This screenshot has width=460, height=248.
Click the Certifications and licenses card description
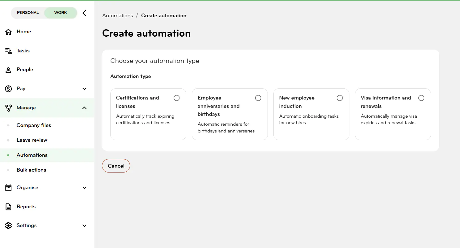(145, 120)
